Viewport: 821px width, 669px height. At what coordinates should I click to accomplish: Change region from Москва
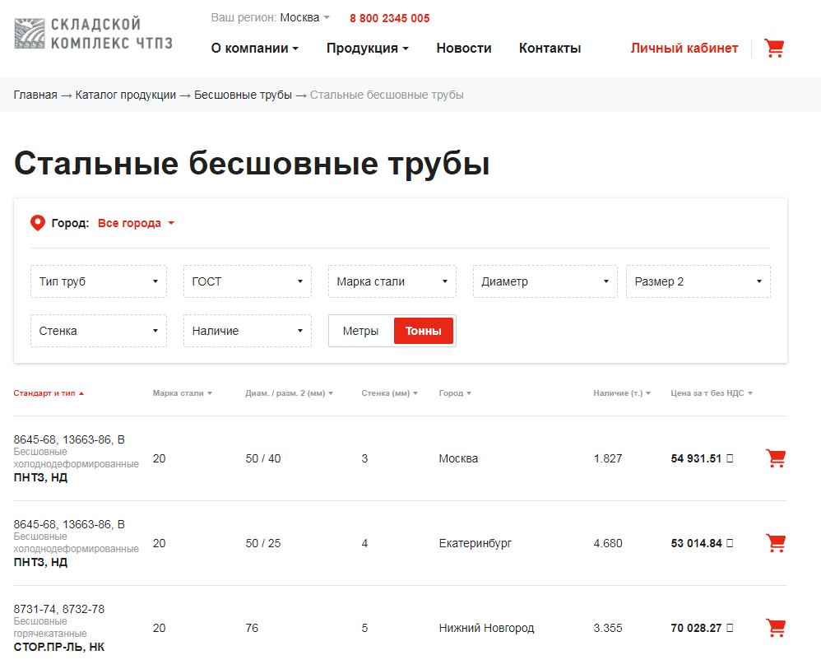click(304, 18)
